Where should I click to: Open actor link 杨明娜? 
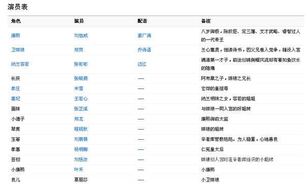(x=81, y=149)
